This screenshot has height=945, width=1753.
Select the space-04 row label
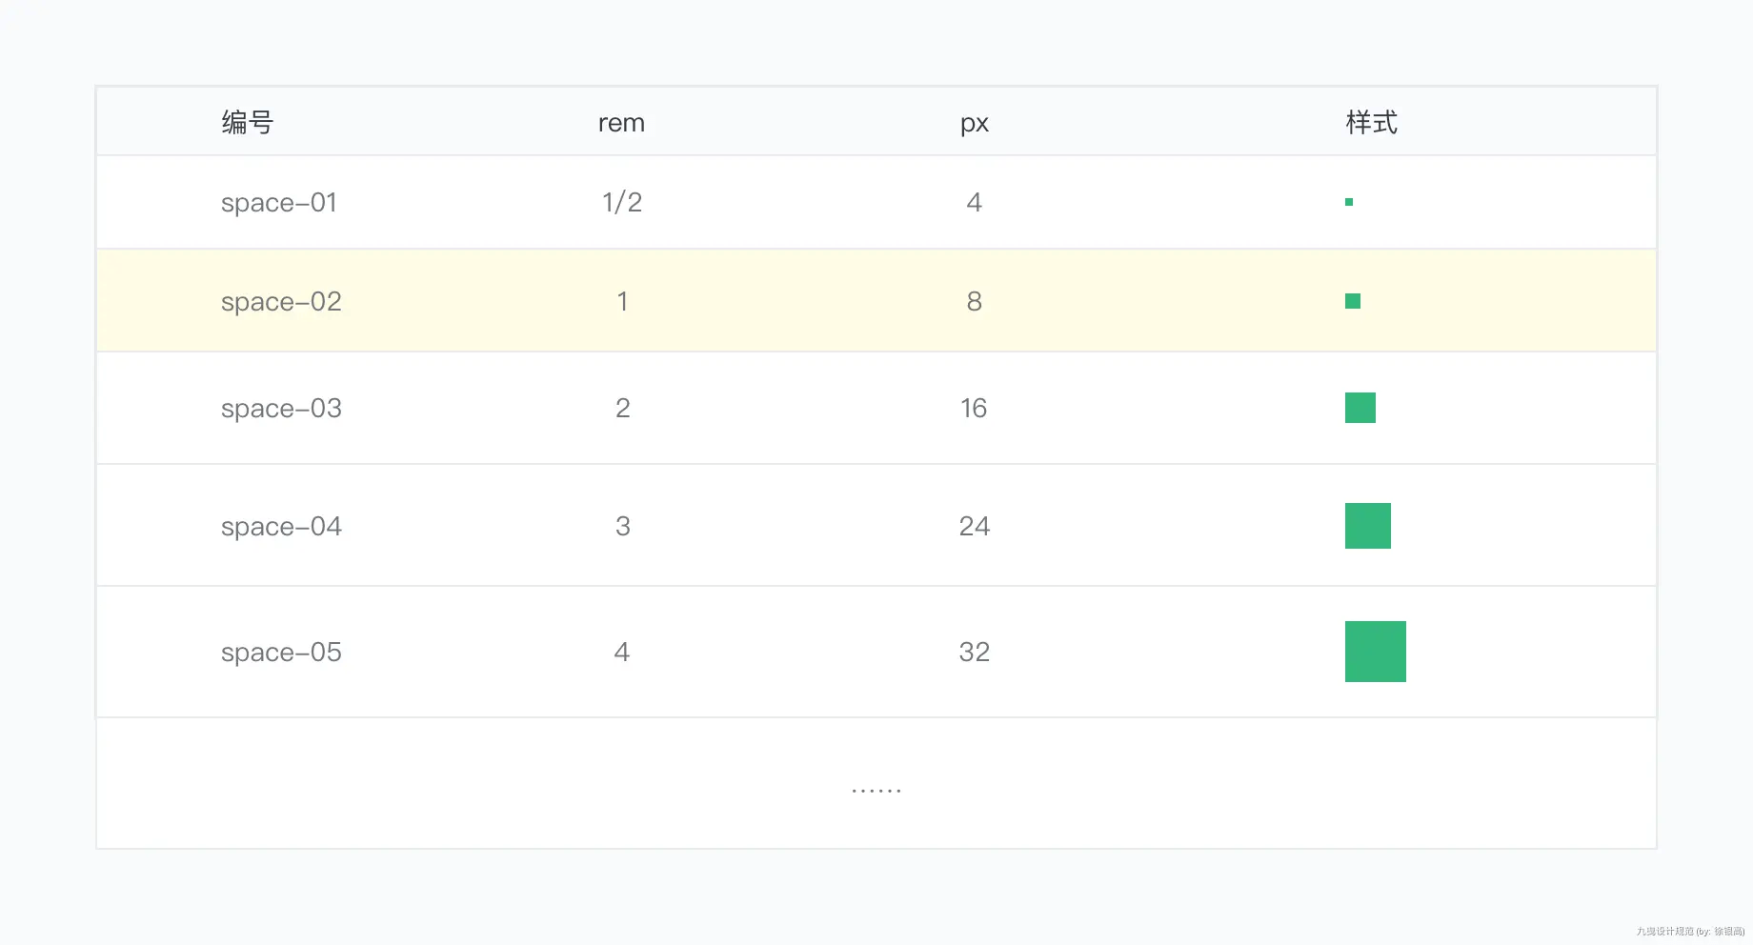pyautogui.click(x=281, y=527)
